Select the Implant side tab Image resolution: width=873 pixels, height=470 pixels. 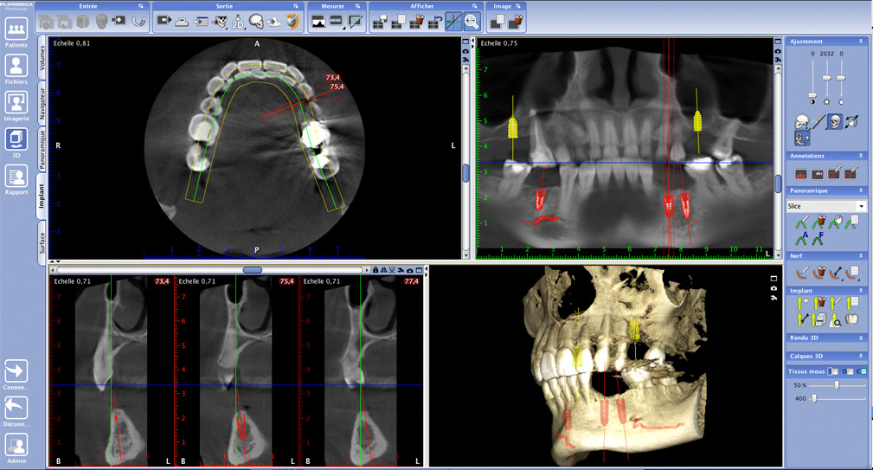(42, 196)
